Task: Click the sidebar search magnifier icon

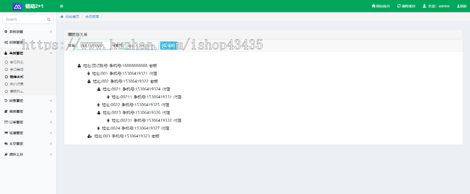Action: [49, 19]
